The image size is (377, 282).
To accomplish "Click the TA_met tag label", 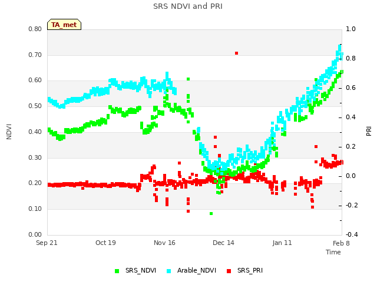I will coord(64,25).
